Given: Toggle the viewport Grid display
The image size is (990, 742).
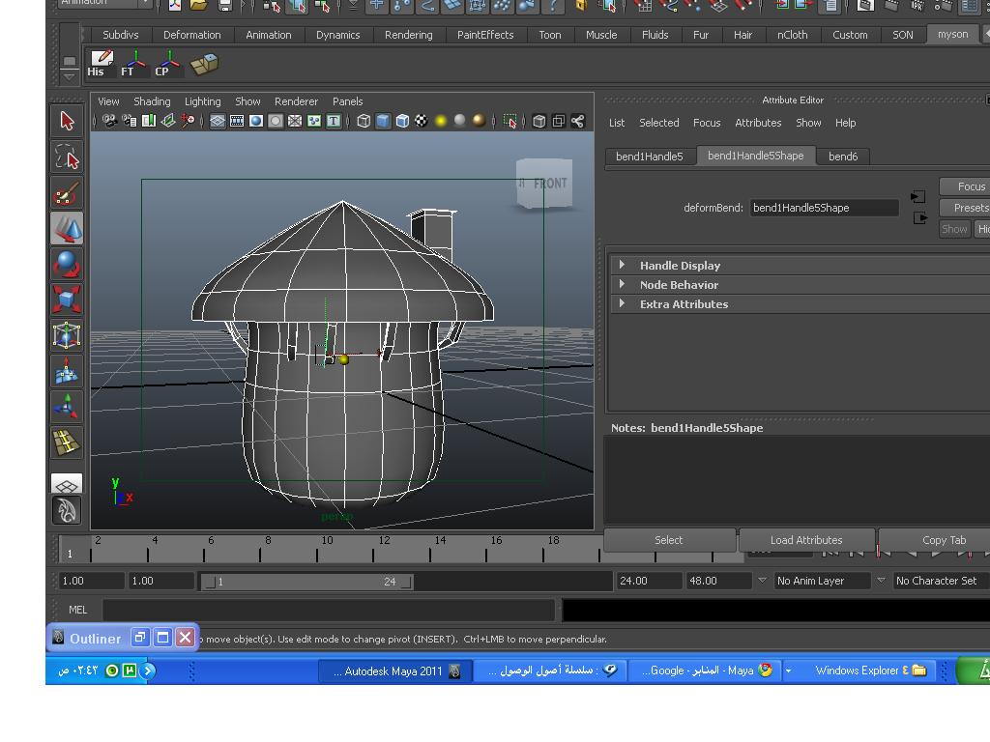Looking at the screenshot, I should pyautogui.click(x=218, y=121).
